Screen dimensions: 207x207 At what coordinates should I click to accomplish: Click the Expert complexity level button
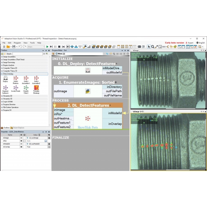190,43
